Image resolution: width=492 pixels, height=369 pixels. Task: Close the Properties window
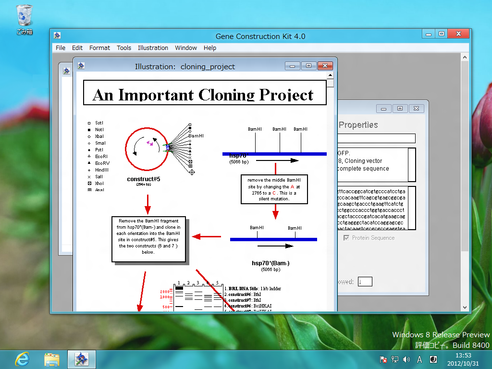pos(417,109)
